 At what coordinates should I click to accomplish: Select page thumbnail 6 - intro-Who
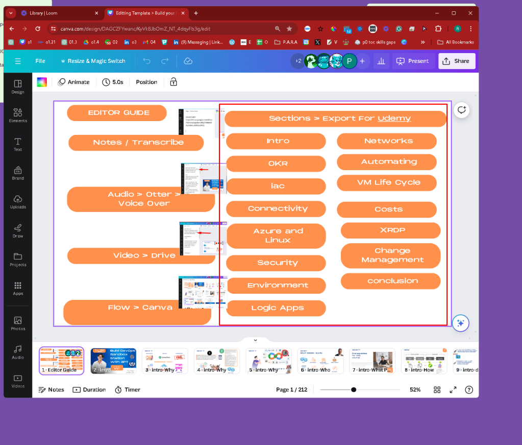[x=320, y=361]
